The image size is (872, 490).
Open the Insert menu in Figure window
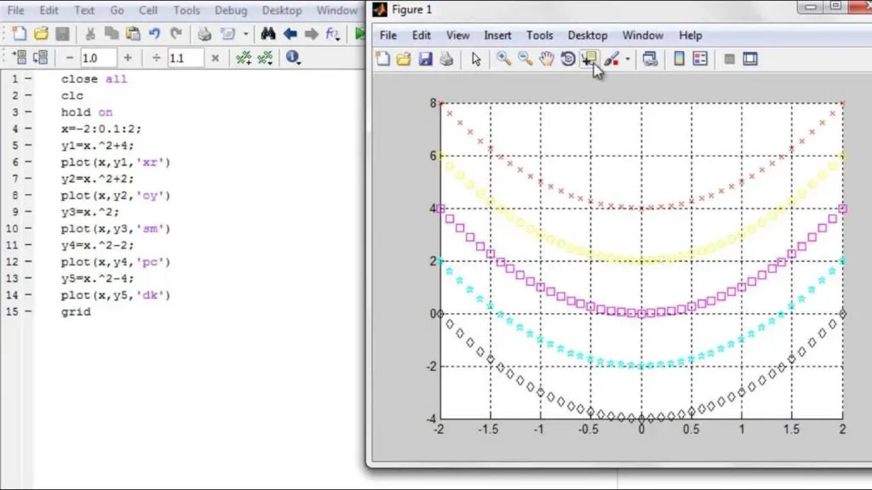tap(497, 35)
